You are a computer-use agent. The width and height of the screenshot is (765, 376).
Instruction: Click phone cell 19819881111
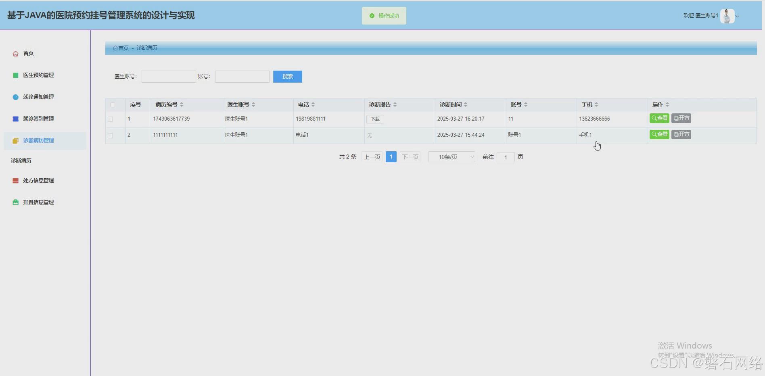311,119
